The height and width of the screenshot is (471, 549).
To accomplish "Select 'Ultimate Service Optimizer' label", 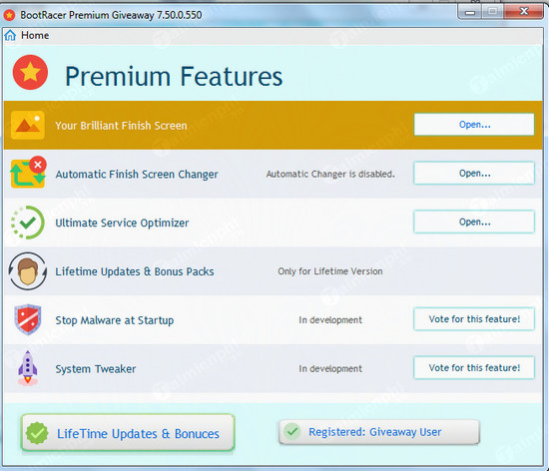I will (x=122, y=223).
